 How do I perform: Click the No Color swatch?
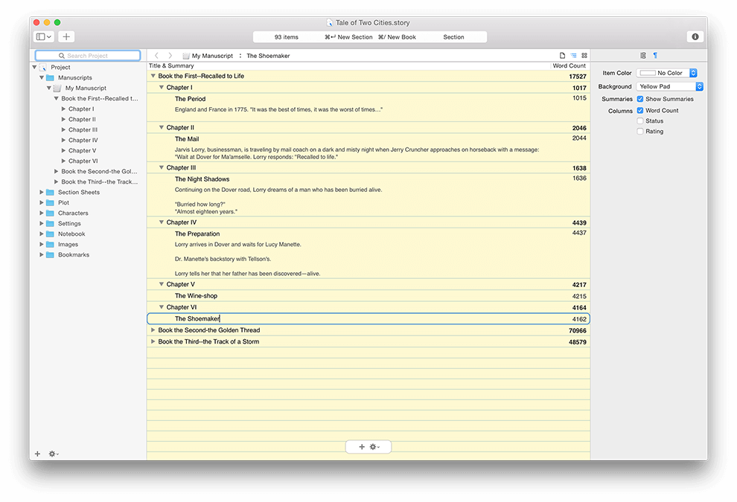click(x=648, y=73)
